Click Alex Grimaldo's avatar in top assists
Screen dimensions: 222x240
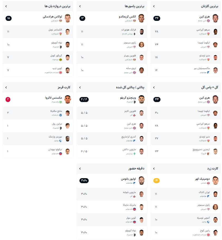click(x=141, y=18)
